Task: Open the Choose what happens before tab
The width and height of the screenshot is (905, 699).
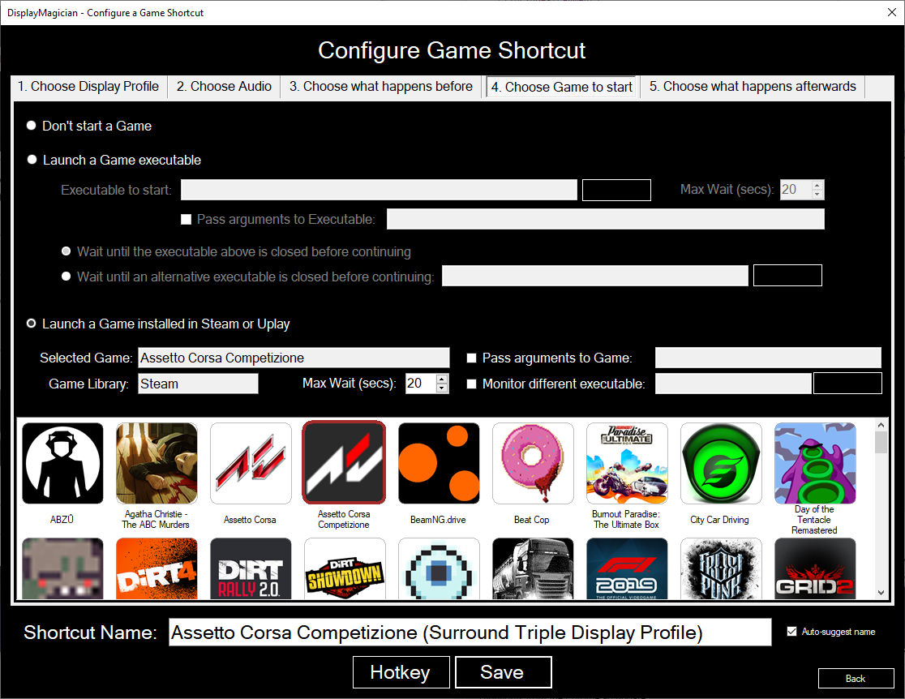Action: pos(381,87)
